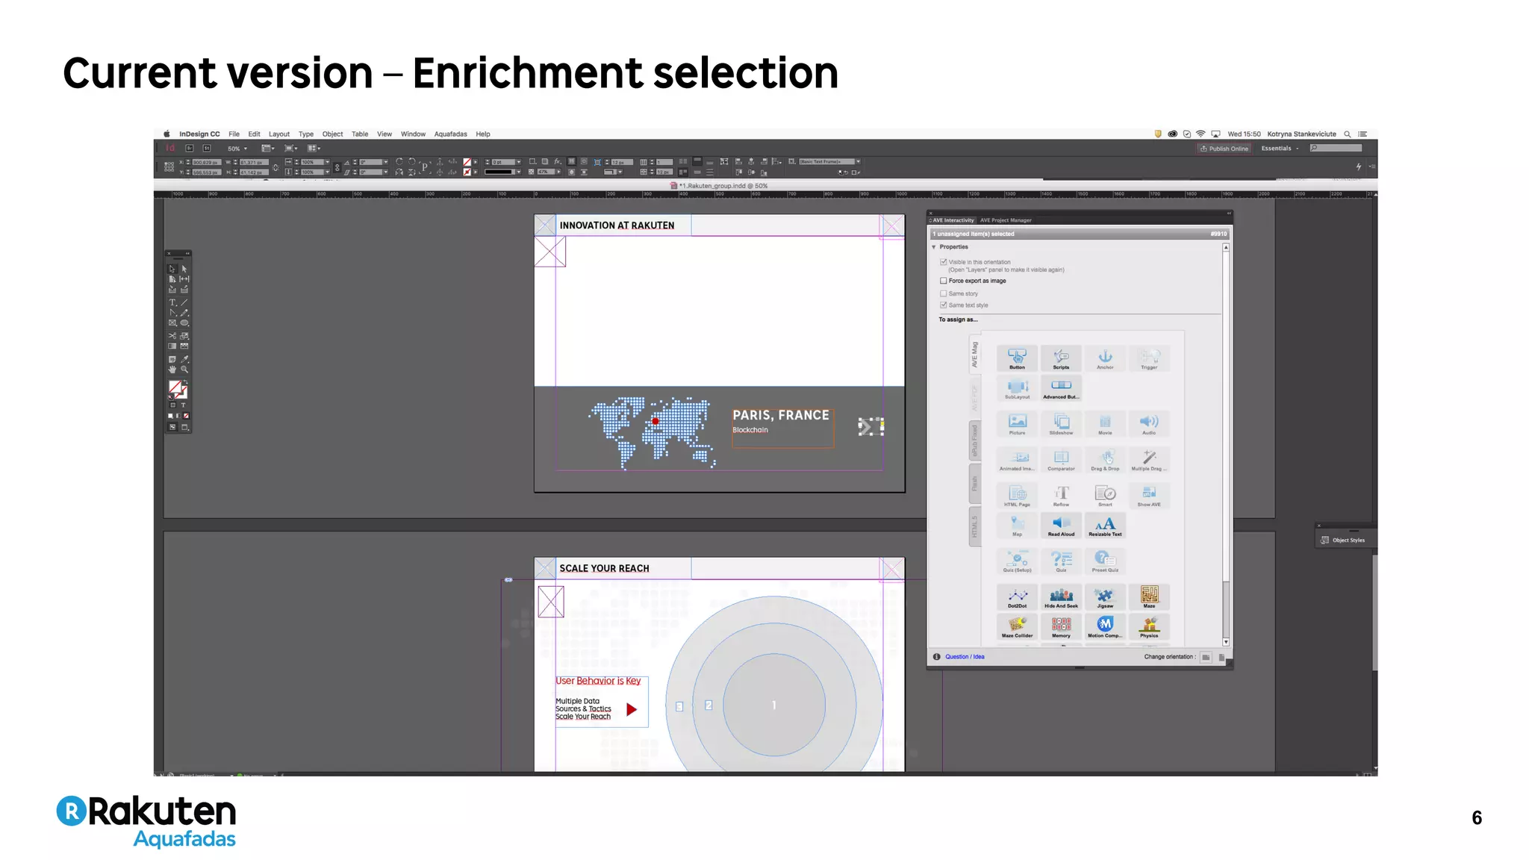Pick the Physics game enrichment
1529x860 pixels.
coord(1149,628)
